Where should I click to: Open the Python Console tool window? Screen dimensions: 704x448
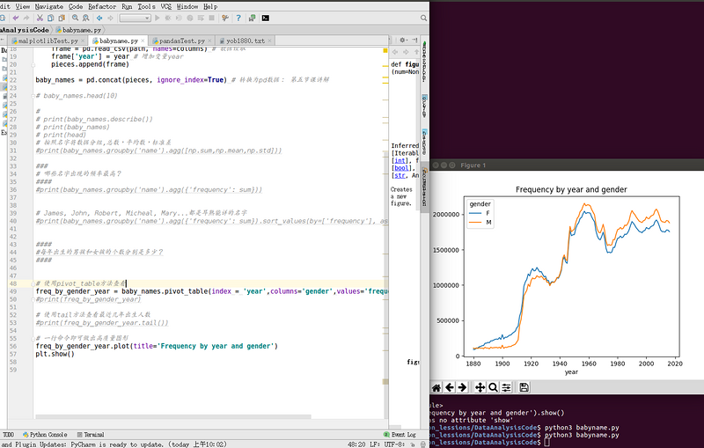click(45, 435)
